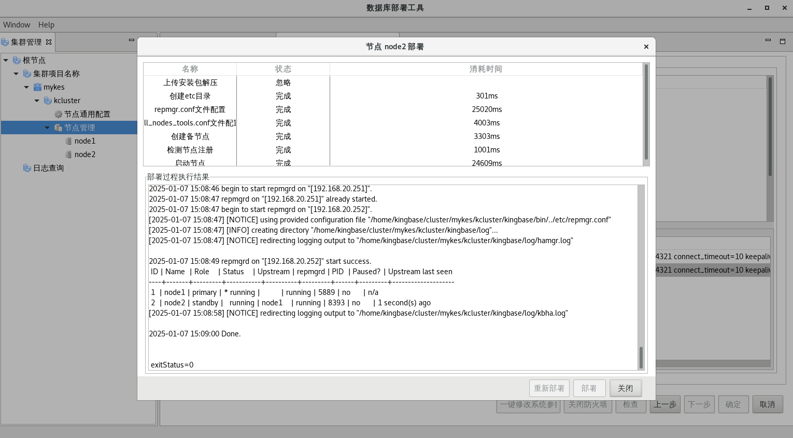Click the 状态 column header
The image size is (793, 438).
point(283,69)
